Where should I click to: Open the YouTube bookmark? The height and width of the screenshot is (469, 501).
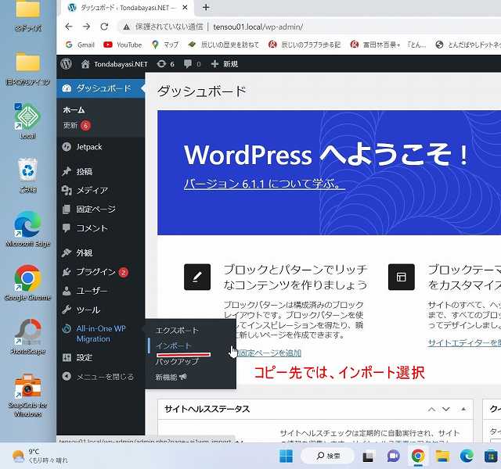pyautogui.click(x=123, y=45)
